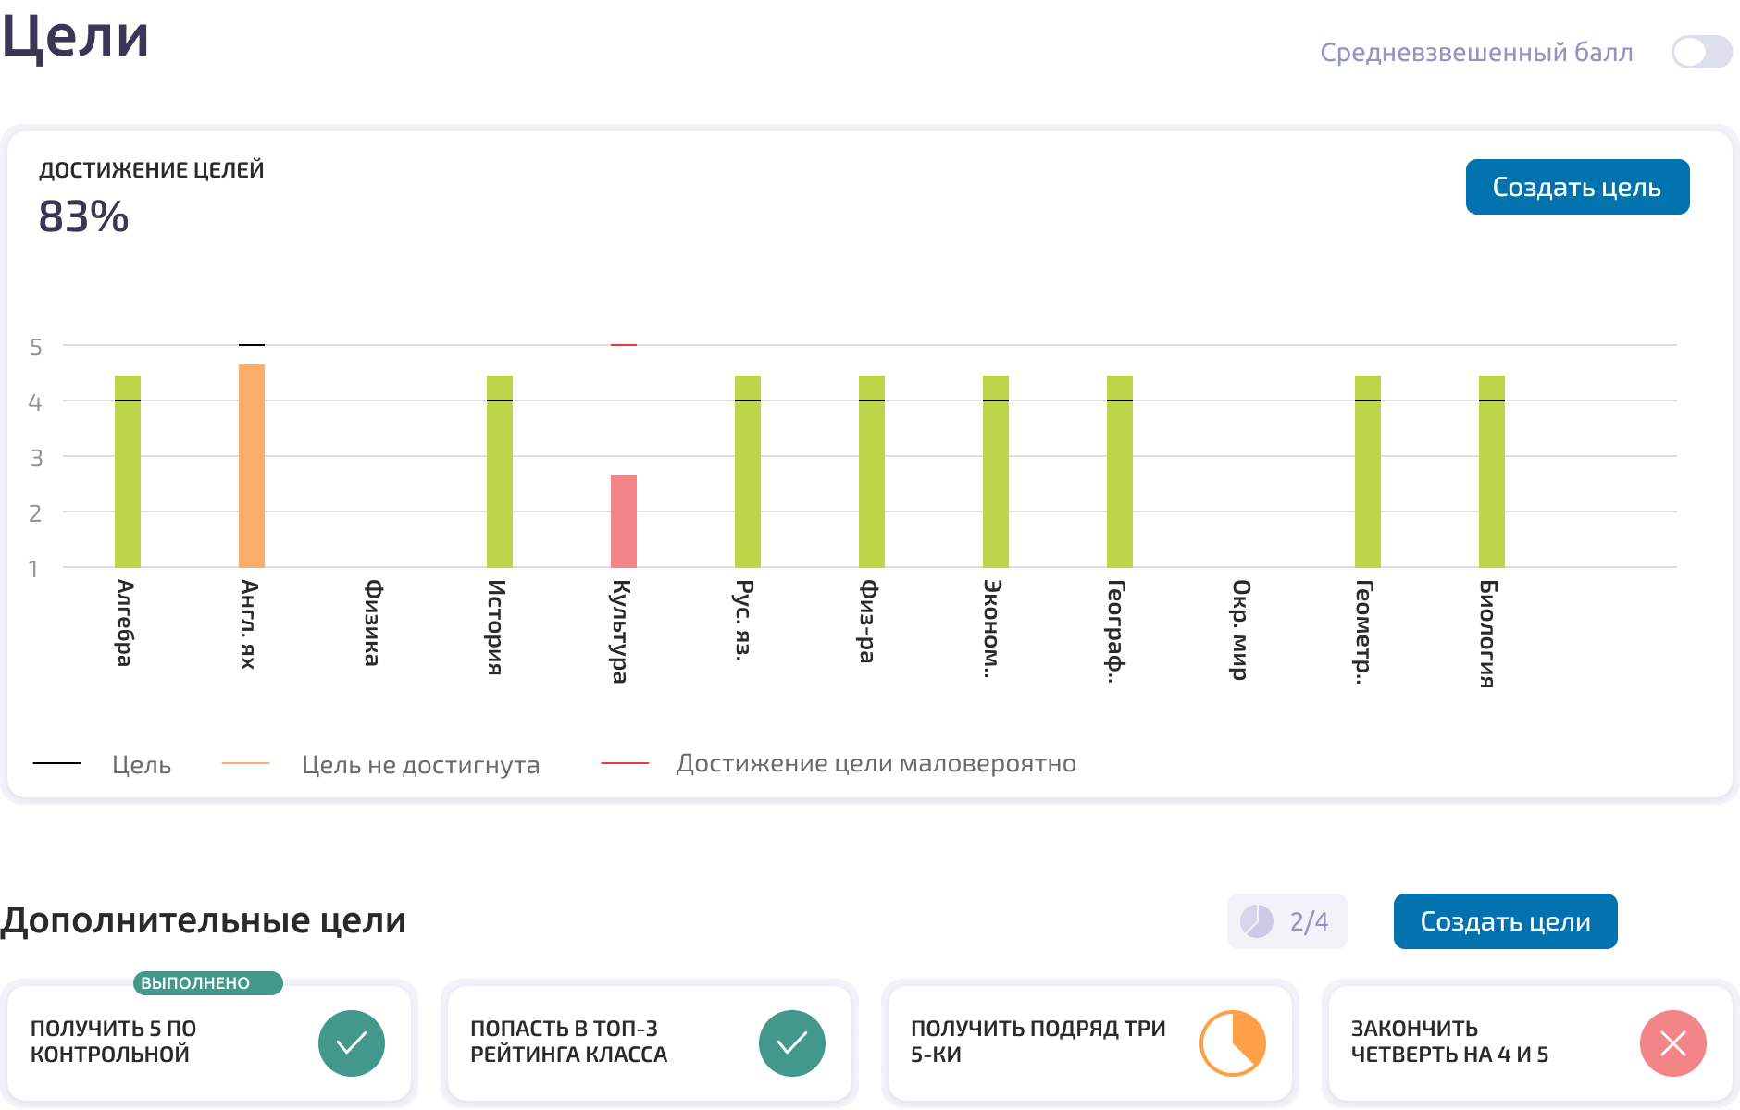Screen dimensions: 1740x1110
Task: Click the Физ-ра bar
Action: coord(872,471)
